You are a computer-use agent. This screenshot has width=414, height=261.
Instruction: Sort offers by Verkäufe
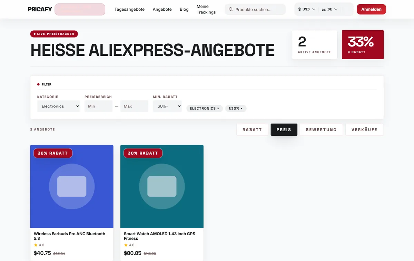(364, 129)
